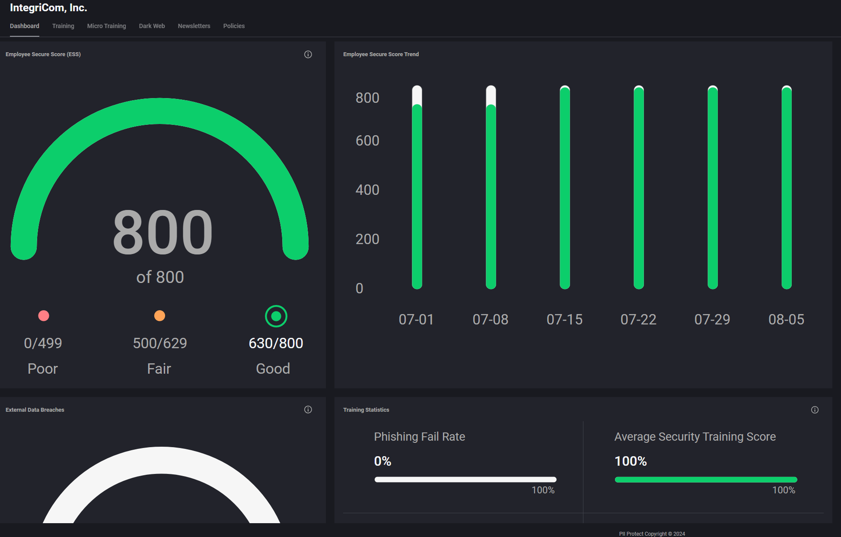Select the 07-22 trend bar
This screenshot has height=537, width=841.
[x=639, y=187]
